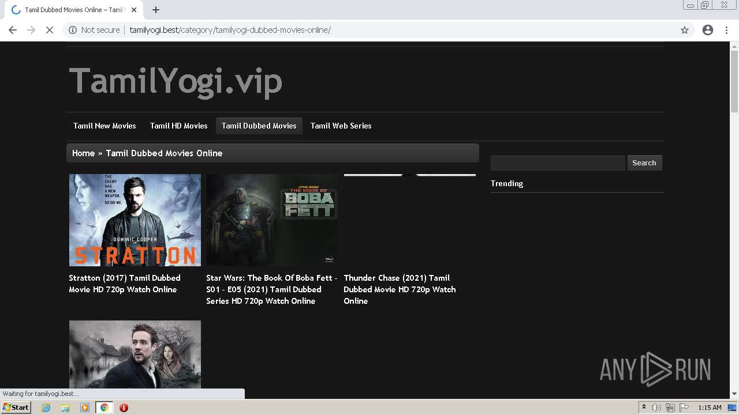Screen dimensions: 739x415
Task: Click the scrollbar down arrow
Action: (734, 394)
